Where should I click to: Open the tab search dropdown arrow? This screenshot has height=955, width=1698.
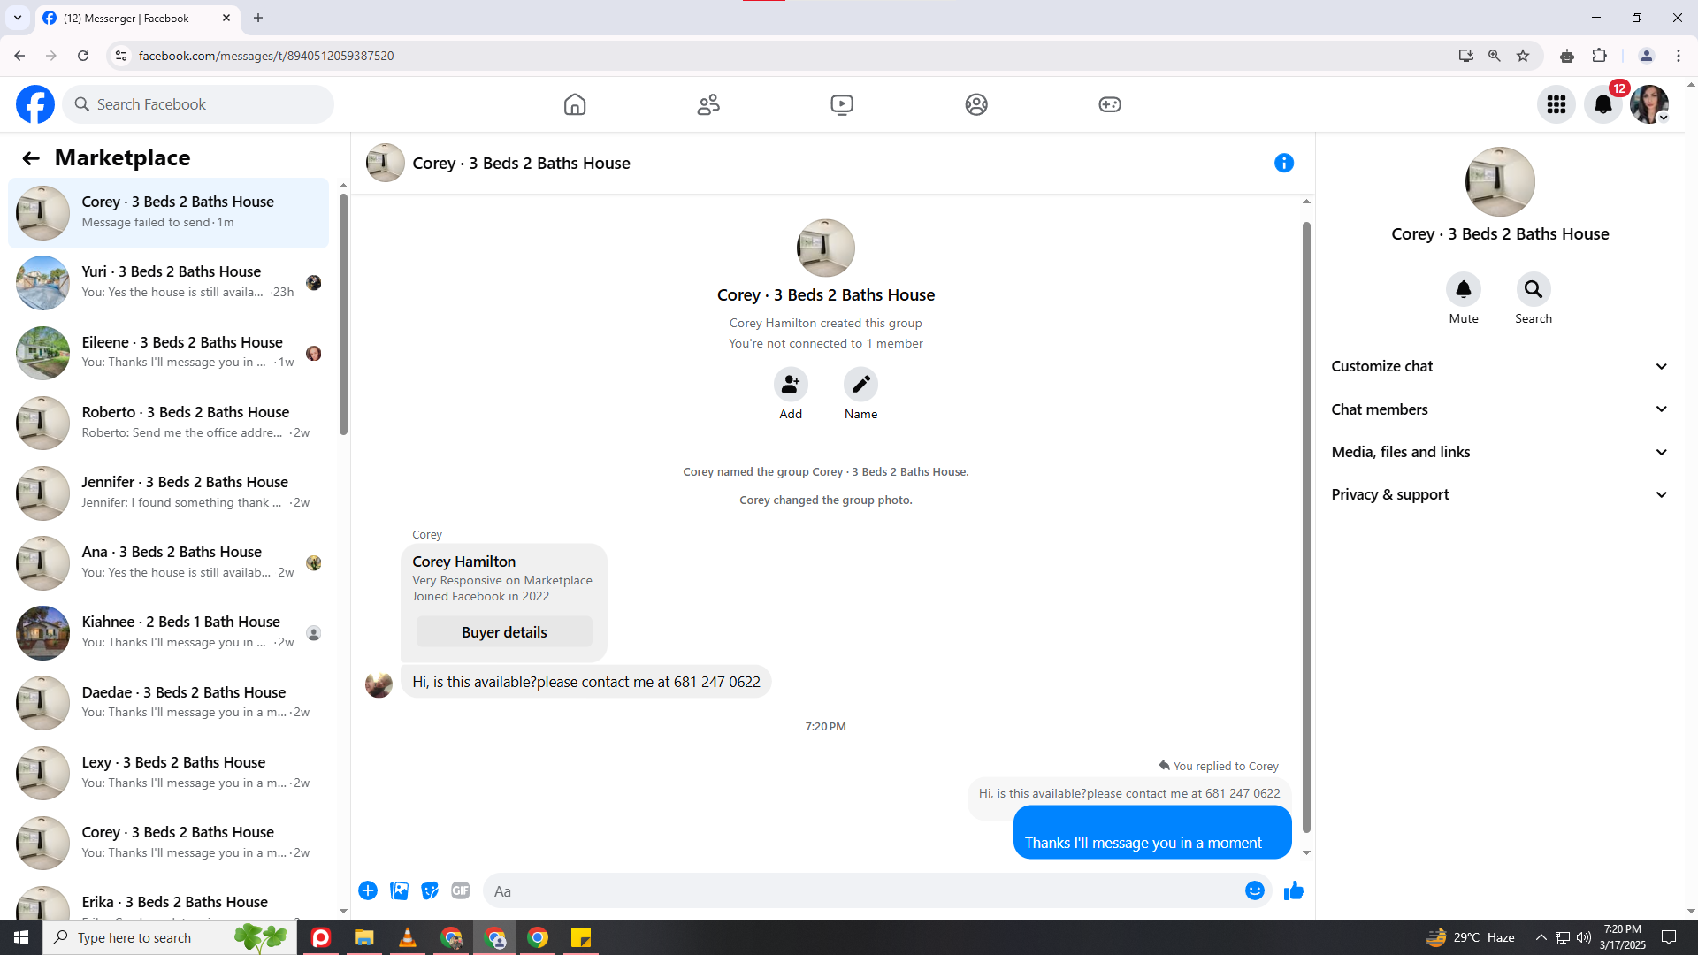coord(18,18)
